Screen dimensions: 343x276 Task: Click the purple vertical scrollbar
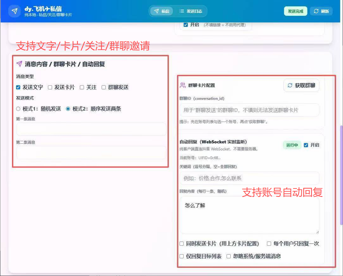341,174
